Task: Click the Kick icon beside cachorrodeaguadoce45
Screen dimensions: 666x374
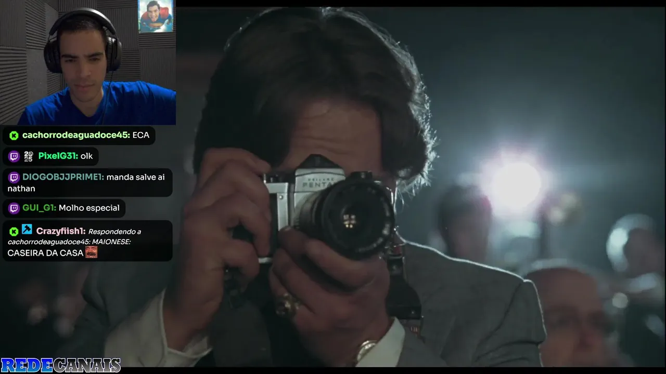Action: point(14,136)
